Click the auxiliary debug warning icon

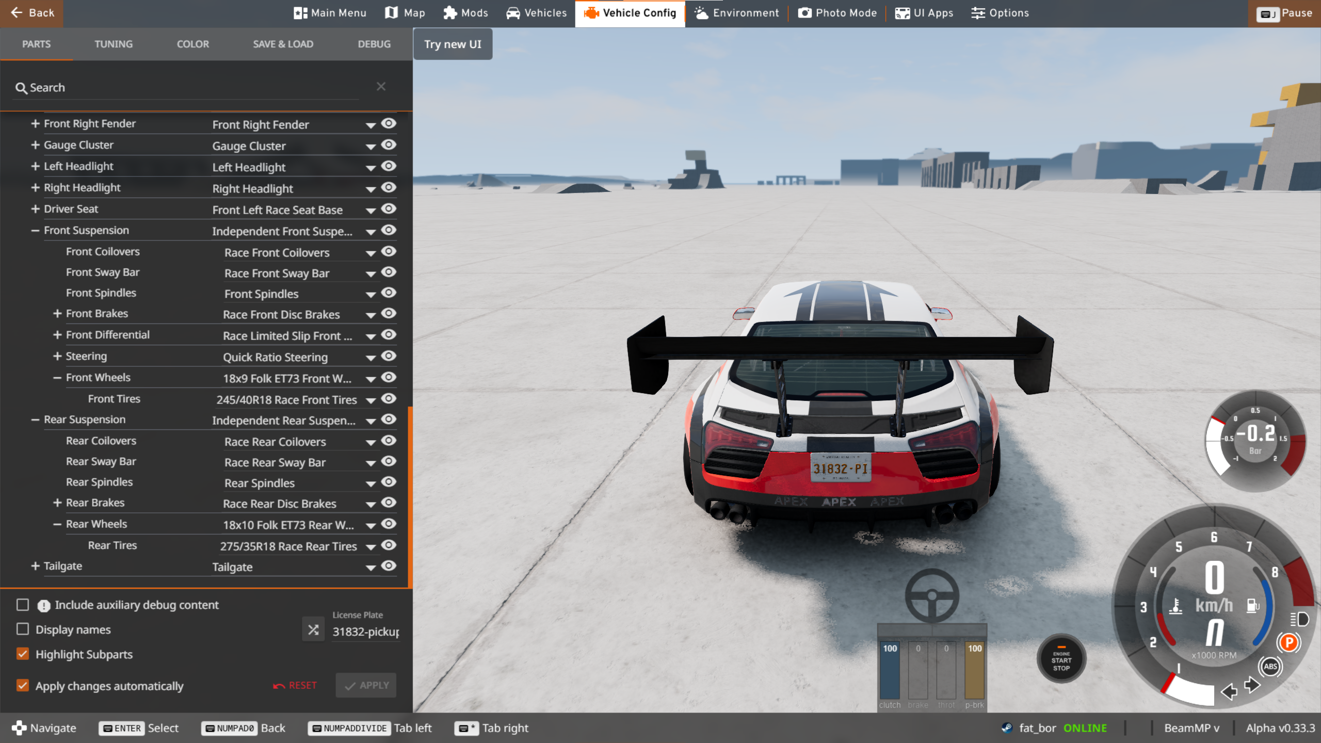pos(44,606)
